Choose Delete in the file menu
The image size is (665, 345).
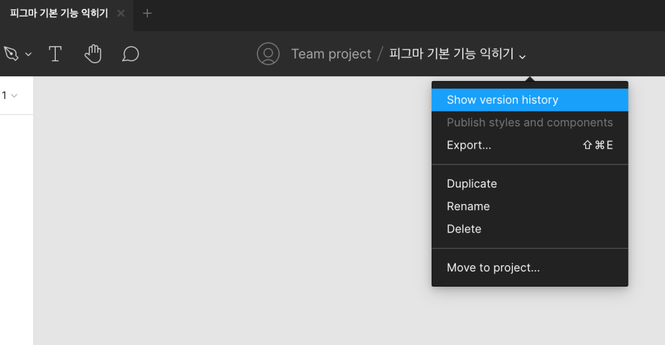(529, 229)
